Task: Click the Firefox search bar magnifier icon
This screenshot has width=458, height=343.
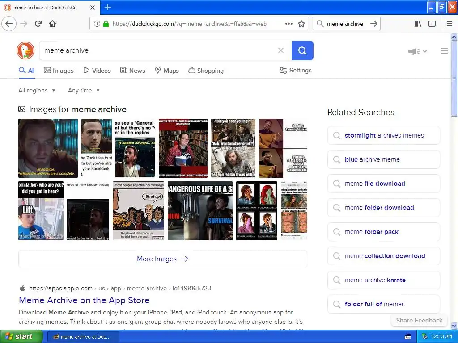Action: tap(320, 24)
